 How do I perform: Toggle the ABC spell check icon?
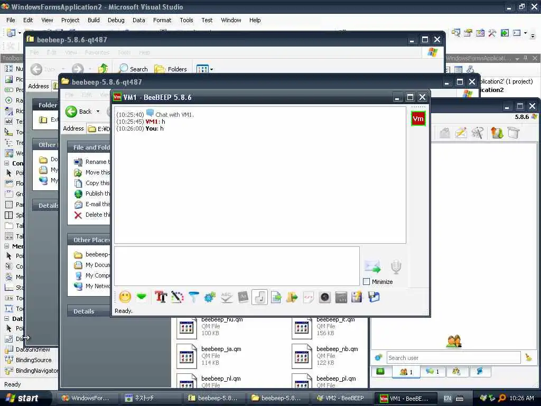(x=226, y=297)
